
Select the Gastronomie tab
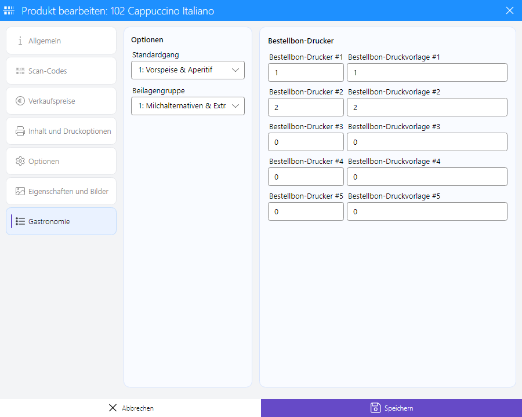pyautogui.click(x=61, y=221)
